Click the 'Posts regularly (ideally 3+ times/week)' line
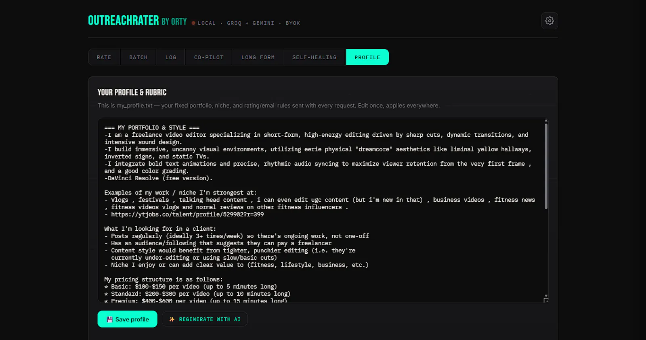 pos(237,236)
